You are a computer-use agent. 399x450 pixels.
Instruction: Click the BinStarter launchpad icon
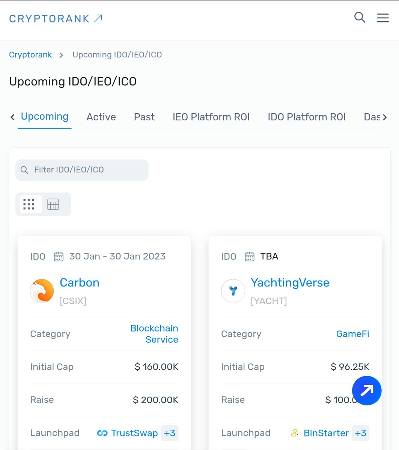295,433
